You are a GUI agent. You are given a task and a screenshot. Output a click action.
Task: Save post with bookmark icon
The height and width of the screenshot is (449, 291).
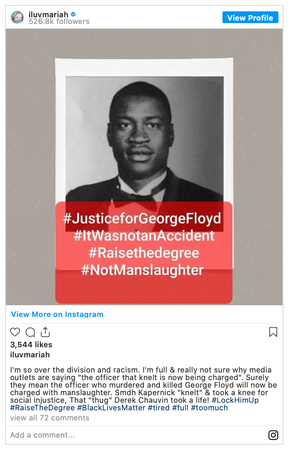pyautogui.click(x=273, y=332)
